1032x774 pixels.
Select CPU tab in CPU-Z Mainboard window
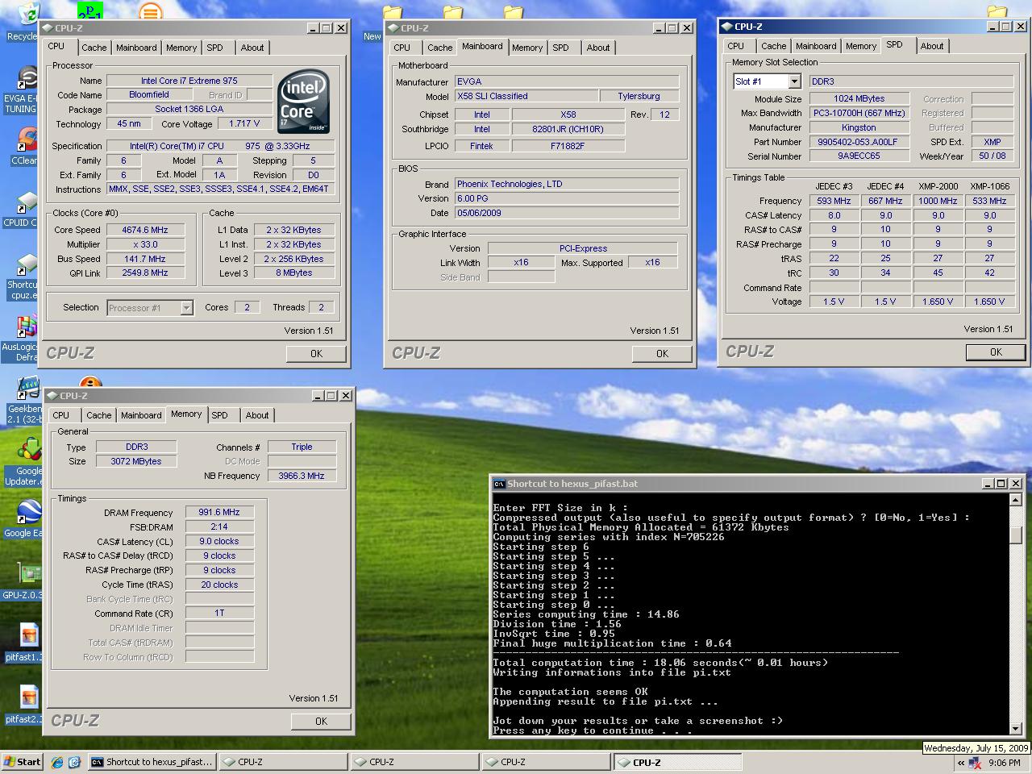point(402,48)
